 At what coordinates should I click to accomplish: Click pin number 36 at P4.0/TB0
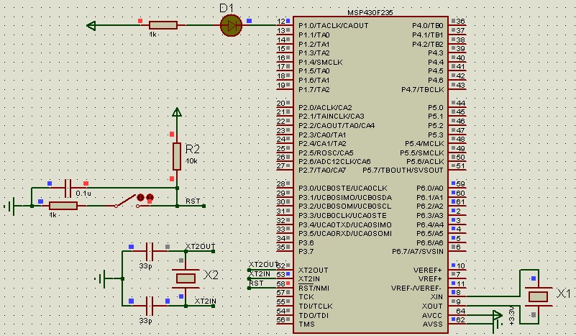[460, 22]
